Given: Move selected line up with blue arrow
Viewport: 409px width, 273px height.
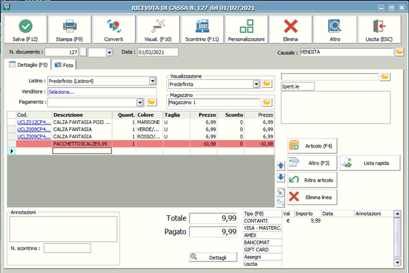Looking at the screenshot, I should (281, 165).
